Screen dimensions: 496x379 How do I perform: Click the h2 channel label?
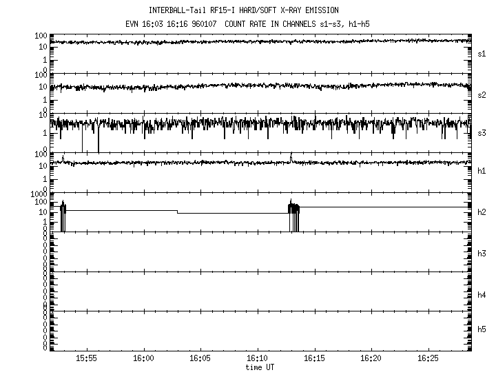tap(482, 212)
